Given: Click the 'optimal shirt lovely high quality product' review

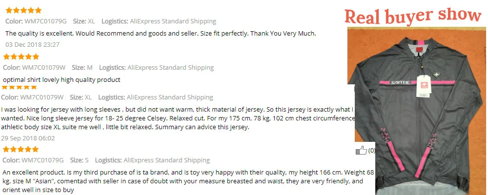Looking at the screenshot, I should 61,80.
